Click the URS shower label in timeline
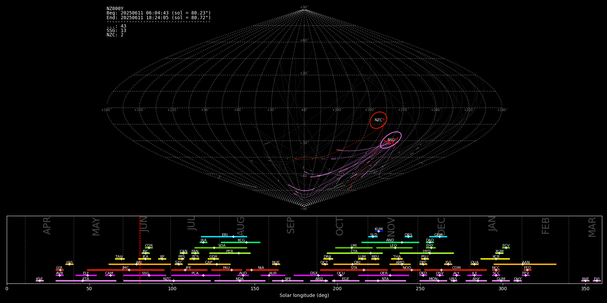 point(453,279)
